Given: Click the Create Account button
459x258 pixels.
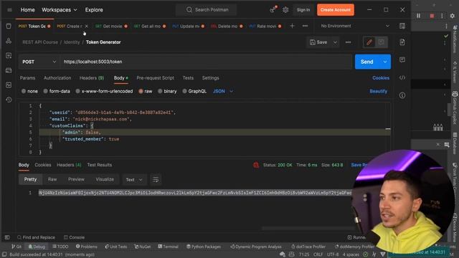Looking at the screenshot, I should pos(336,9).
